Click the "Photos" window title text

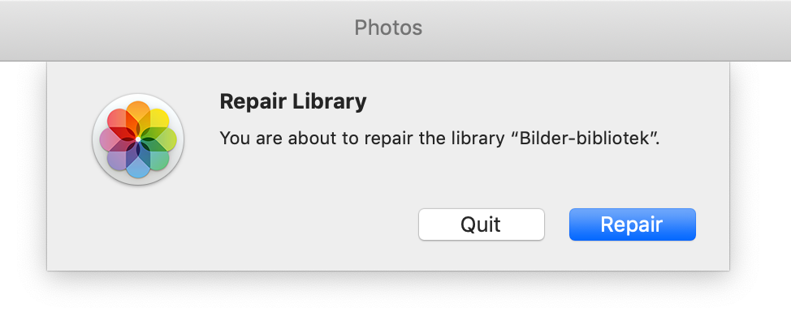click(x=388, y=28)
